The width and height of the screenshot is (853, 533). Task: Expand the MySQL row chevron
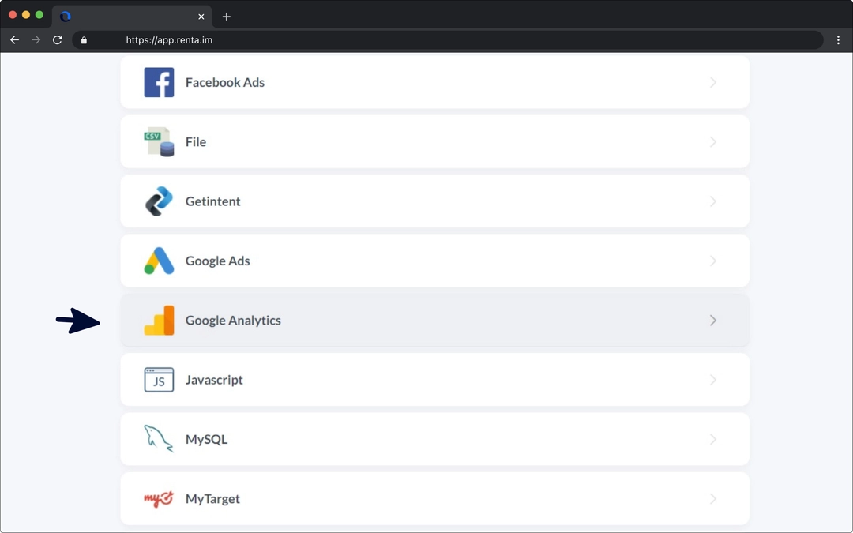(712, 439)
